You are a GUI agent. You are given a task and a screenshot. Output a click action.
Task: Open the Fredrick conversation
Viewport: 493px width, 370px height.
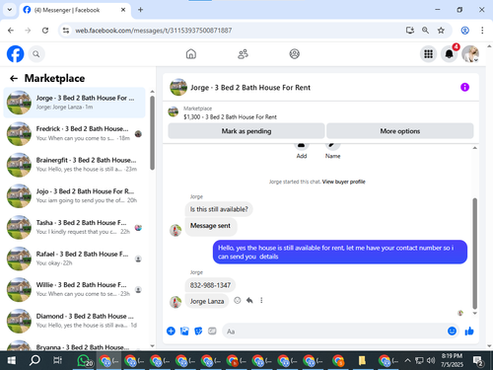74,133
